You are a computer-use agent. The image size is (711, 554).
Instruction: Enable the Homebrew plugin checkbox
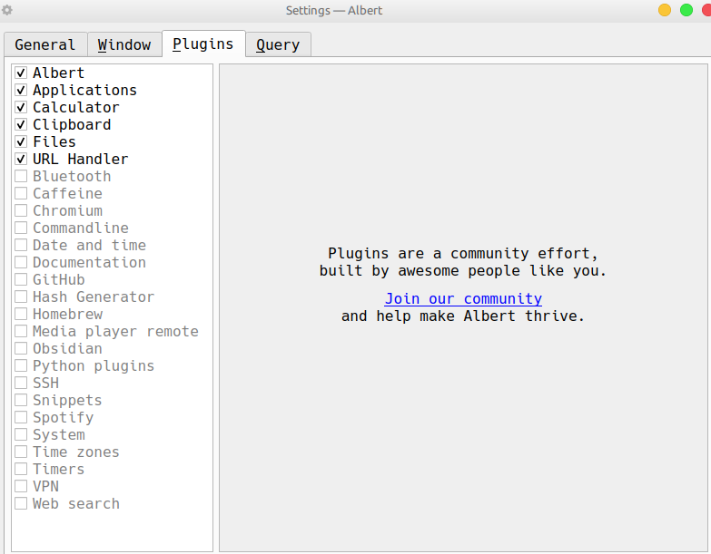coord(21,314)
